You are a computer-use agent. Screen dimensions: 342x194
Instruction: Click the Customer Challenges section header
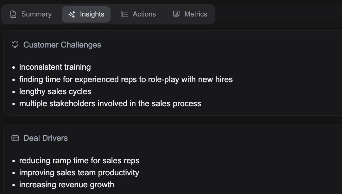[x=62, y=45]
